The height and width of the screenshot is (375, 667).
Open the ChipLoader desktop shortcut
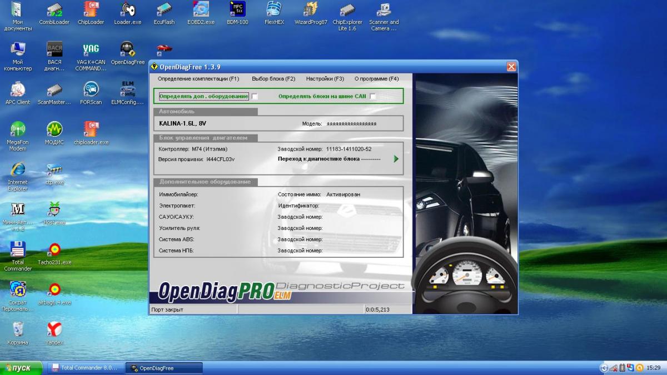tap(91, 14)
